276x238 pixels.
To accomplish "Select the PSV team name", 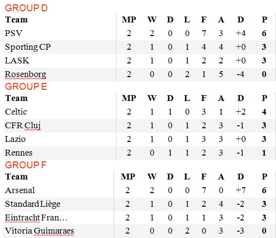I will coord(14,33).
